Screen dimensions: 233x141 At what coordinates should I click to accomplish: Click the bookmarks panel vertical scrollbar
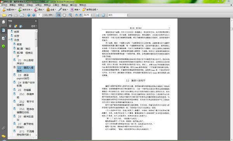click(36, 83)
